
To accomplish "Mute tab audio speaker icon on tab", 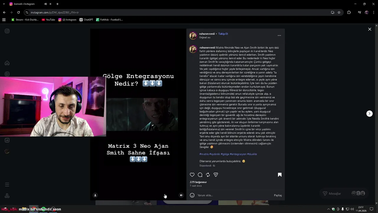I will pos(46,4).
